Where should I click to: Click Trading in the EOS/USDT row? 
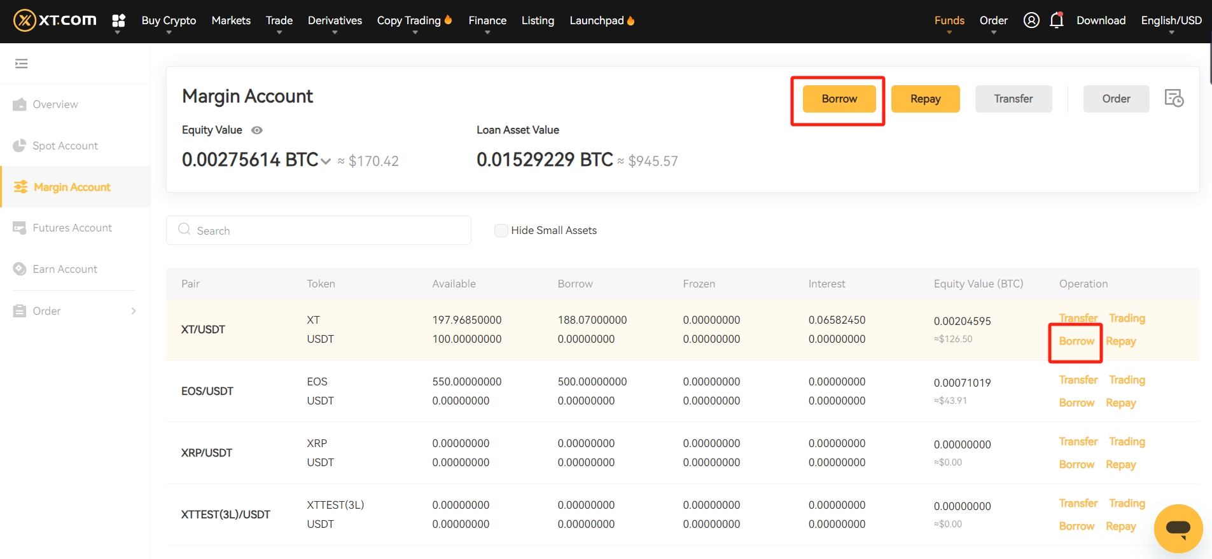click(1127, 380)
